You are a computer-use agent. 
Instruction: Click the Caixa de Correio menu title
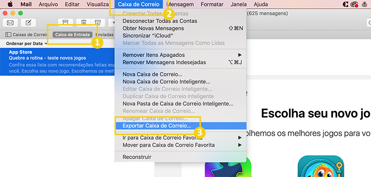click(139, 4)
